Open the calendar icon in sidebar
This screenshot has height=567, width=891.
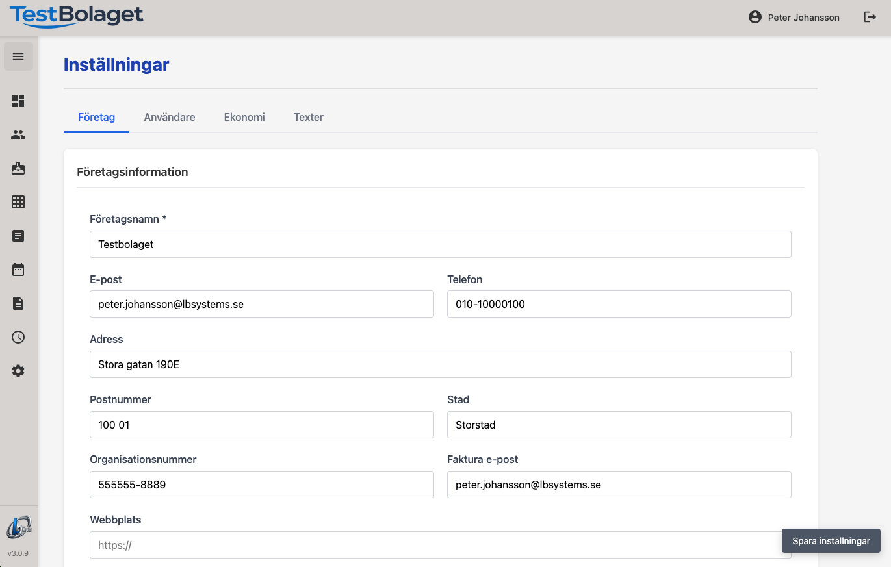point(18,270)
